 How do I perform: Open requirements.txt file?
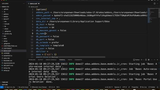click(9, 63)
